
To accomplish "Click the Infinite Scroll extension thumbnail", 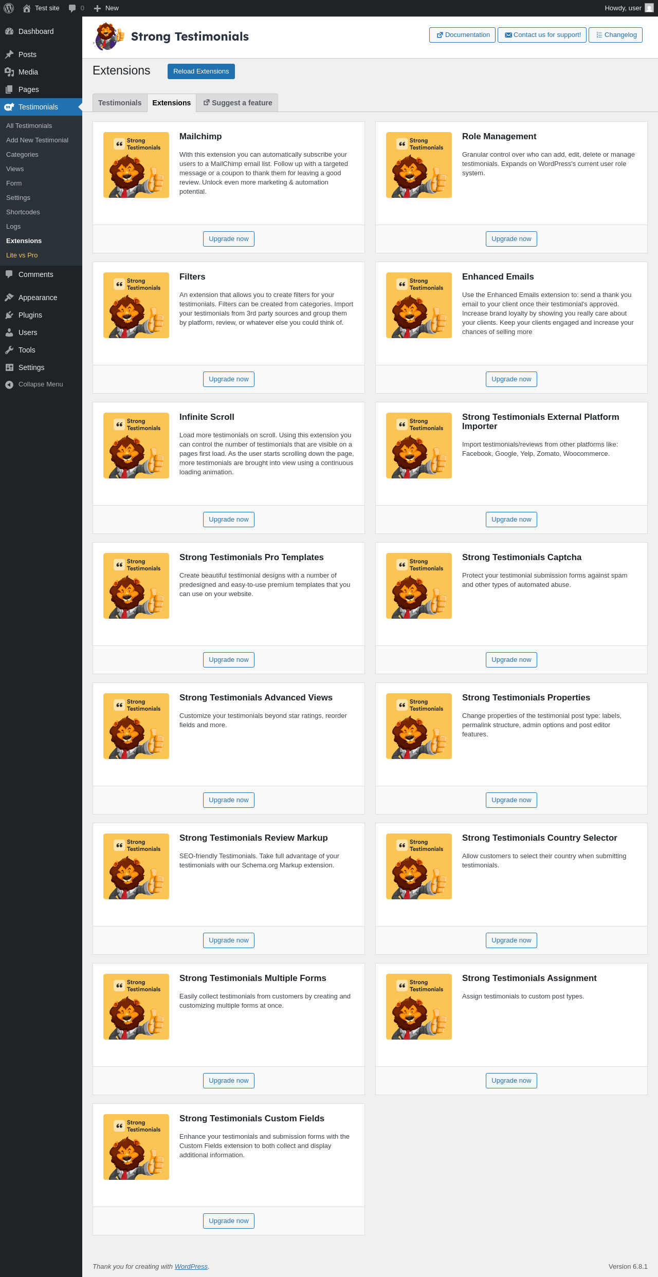I will (136, 446).
